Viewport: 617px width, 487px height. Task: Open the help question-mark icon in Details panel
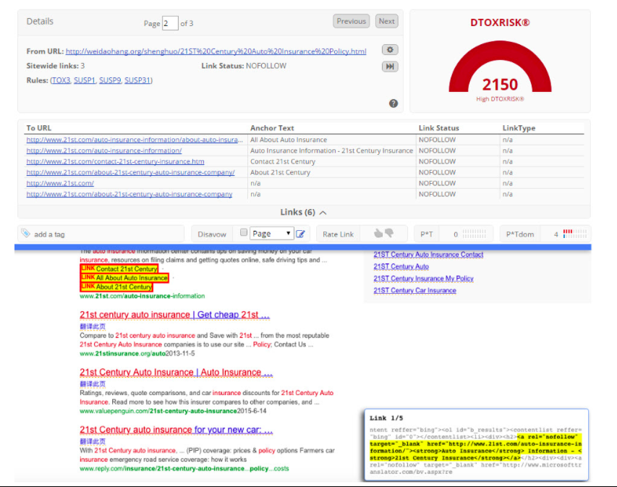393,103
